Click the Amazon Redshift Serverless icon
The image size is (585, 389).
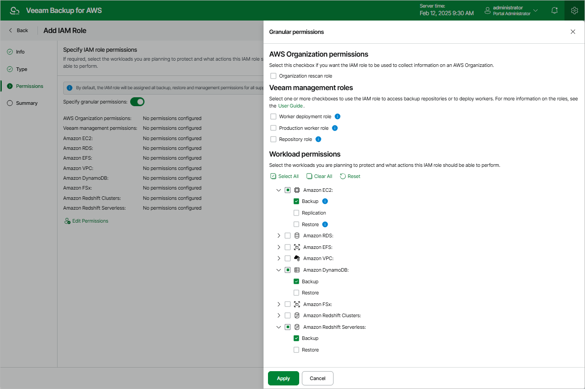click(x=297, y=327)
